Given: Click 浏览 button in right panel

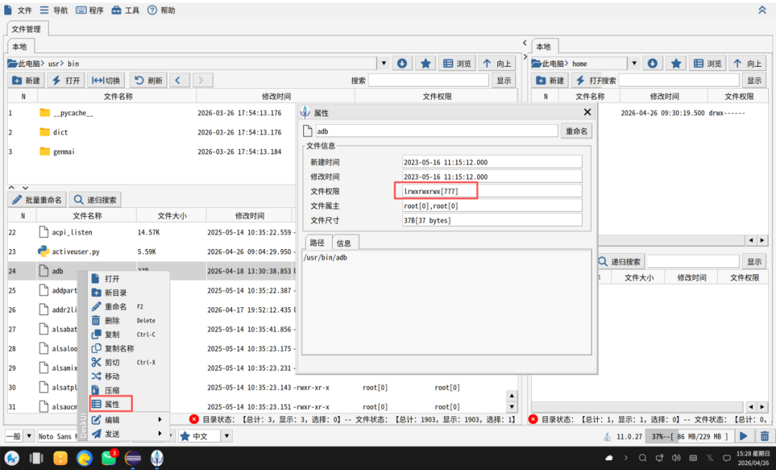Looking at the screenshot, I should (x=707, y=63).
